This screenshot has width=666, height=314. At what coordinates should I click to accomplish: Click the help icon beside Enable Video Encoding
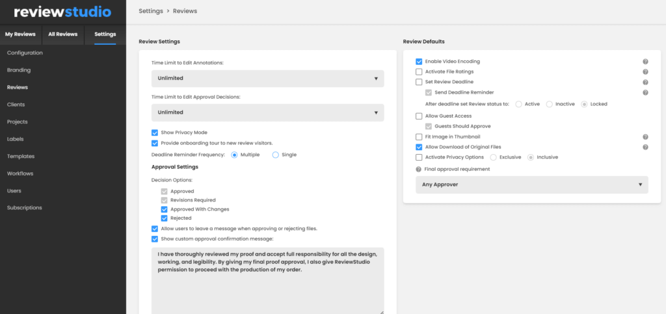(x=645, y=62)
